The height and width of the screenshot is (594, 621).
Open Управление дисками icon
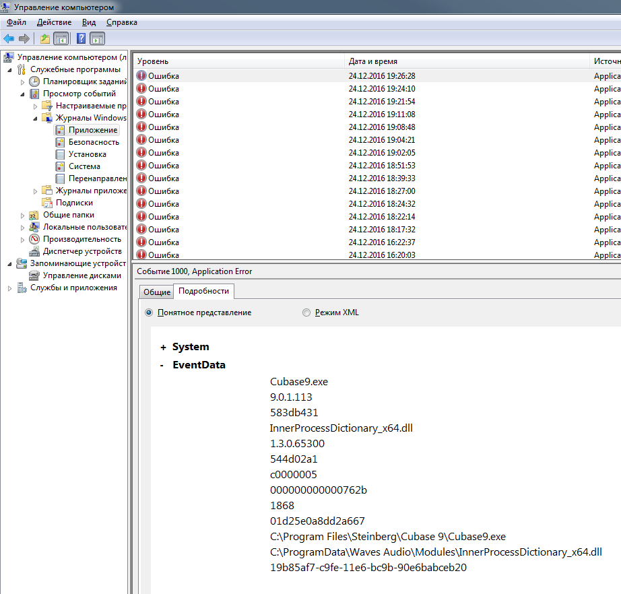(34, 275)
